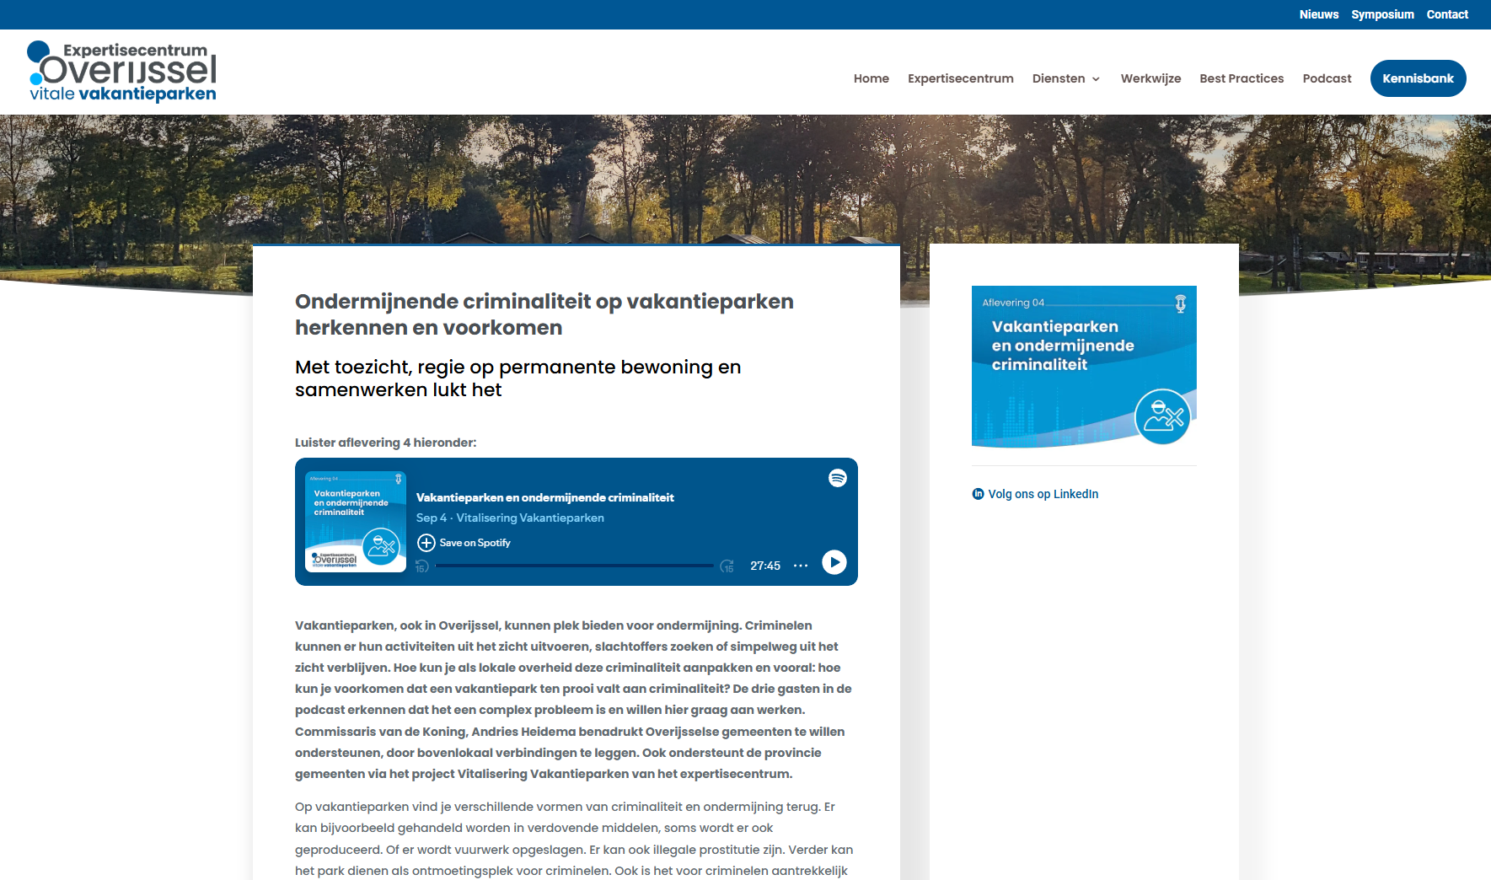The width and height of the screenshot is (1491, 880).
Task: Open the three-dot more options menu
Action: point(801,566)
